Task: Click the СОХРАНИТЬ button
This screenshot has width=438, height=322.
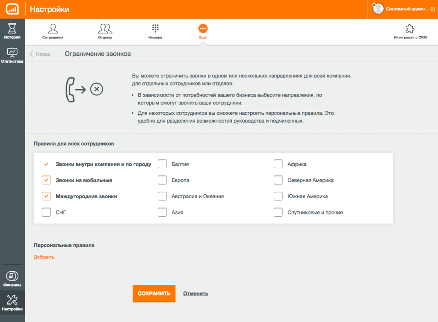Action: click(x=154, y=293)
